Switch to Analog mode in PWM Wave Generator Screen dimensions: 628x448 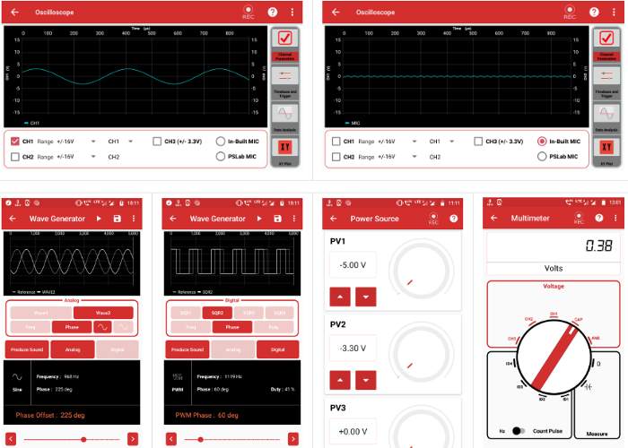232,349
